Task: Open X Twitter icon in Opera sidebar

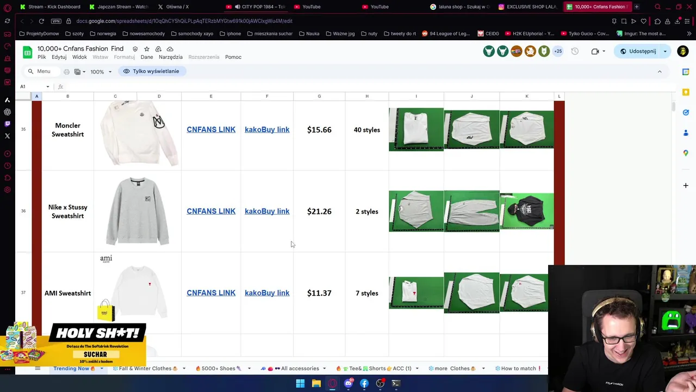Action: (x=7, y=136)
